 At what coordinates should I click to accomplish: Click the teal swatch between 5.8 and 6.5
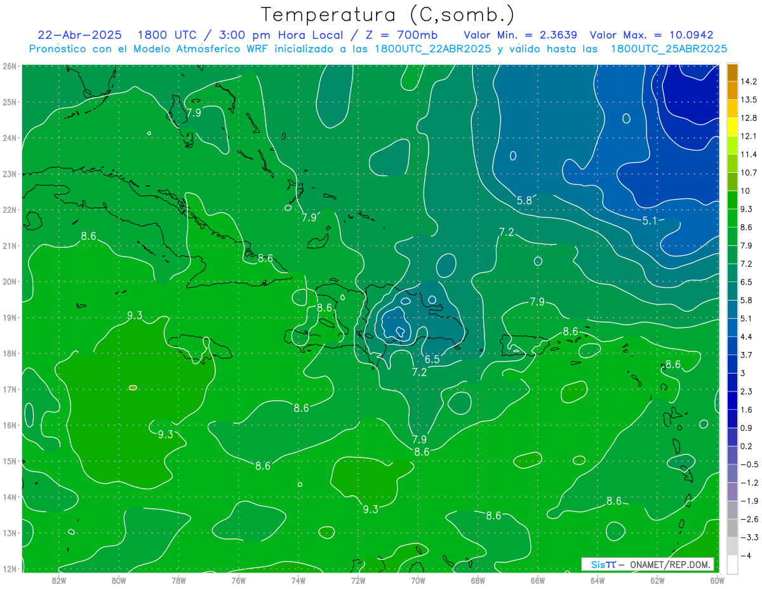[x=732, y=290]
